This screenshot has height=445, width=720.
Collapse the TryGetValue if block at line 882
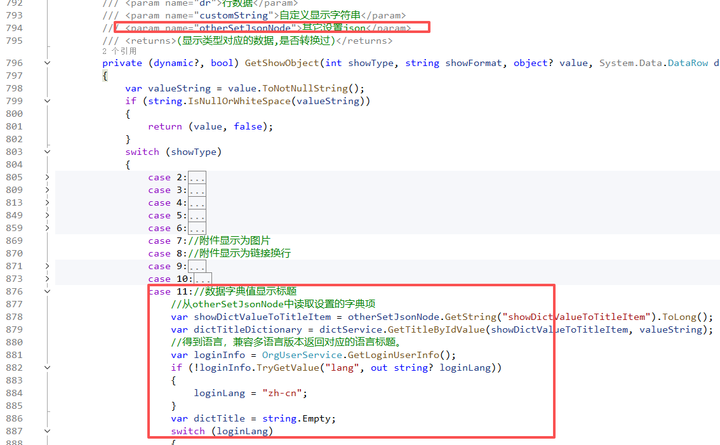47,368
